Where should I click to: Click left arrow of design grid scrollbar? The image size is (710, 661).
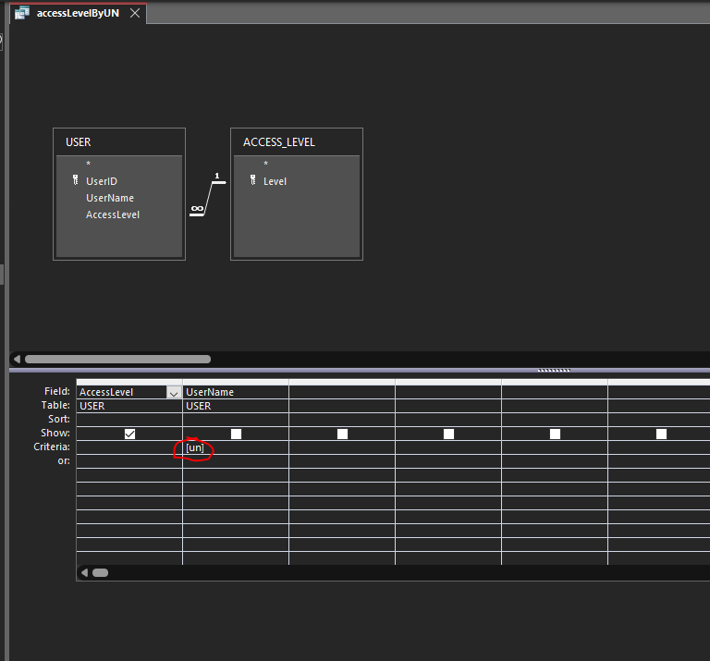point(84,573)
